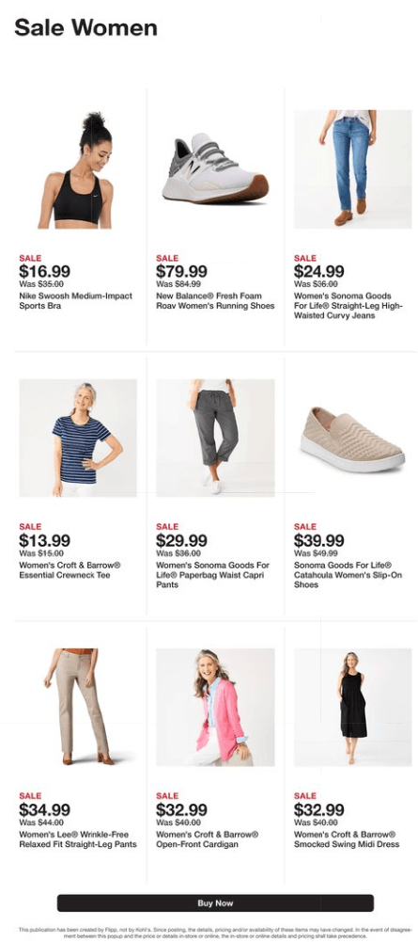Click New Balance Fresh Foam Roav title
The height and width of the screenshot is (942, 418).
coord(215,301)
